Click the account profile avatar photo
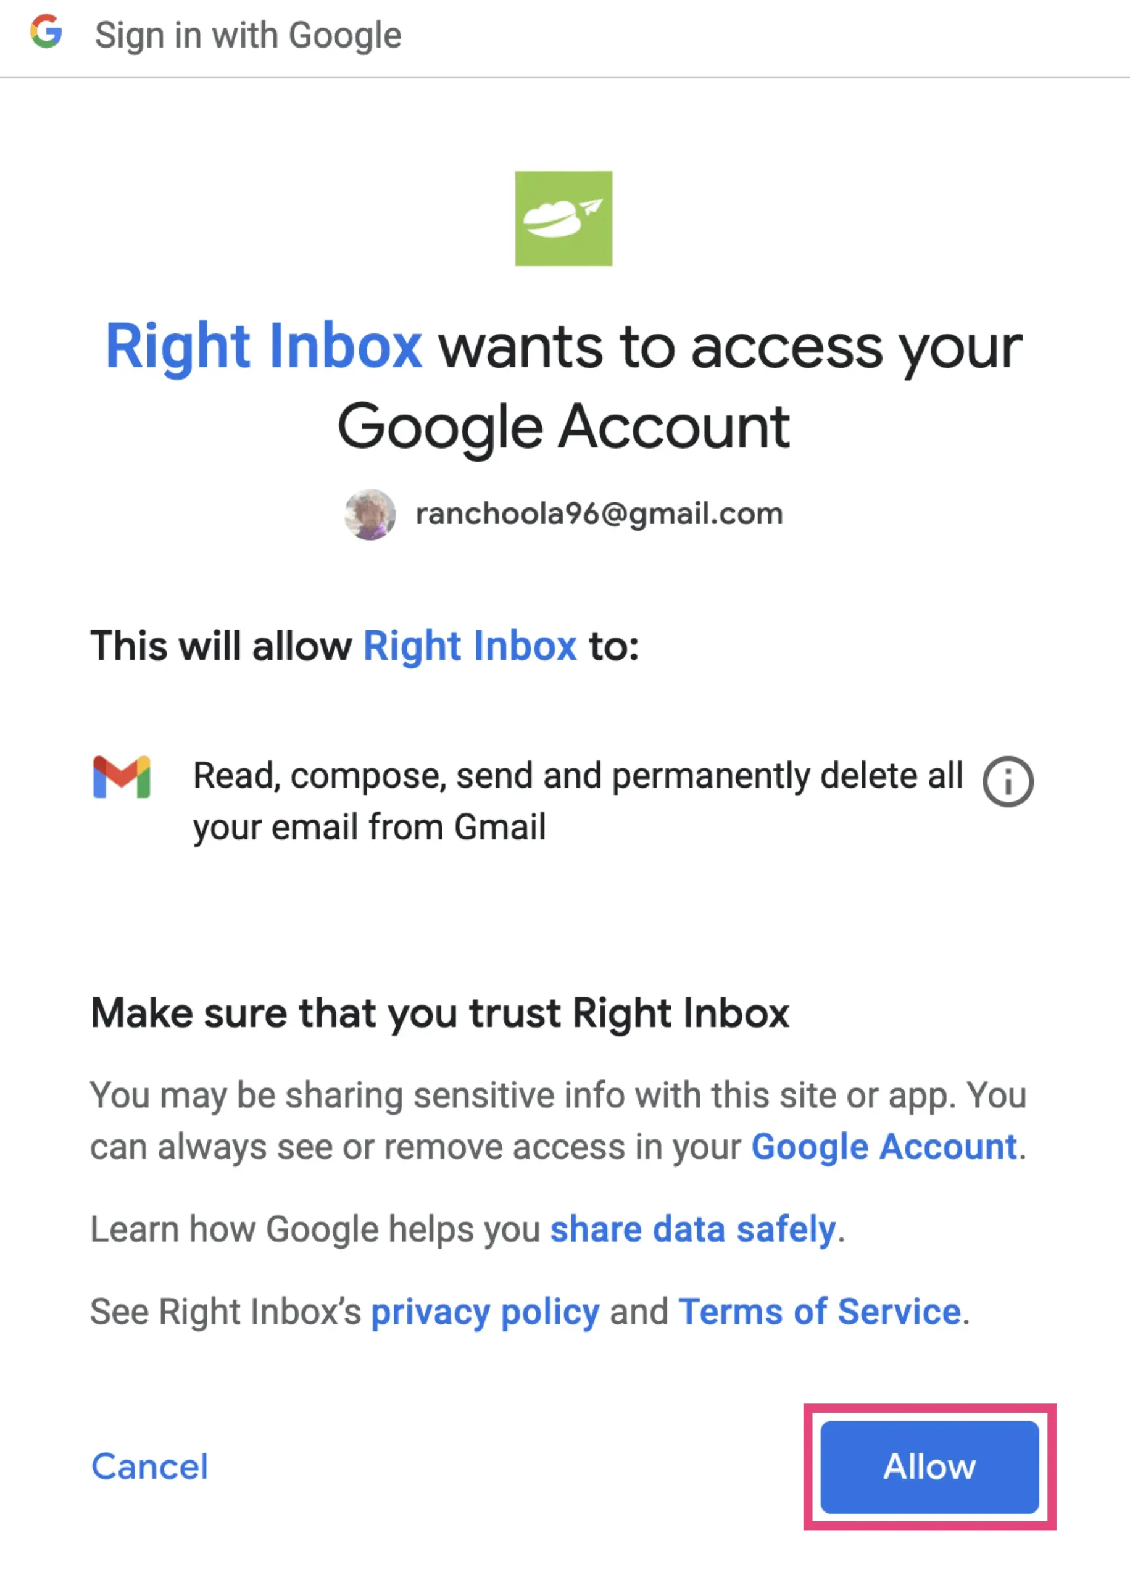 (370, 515)
